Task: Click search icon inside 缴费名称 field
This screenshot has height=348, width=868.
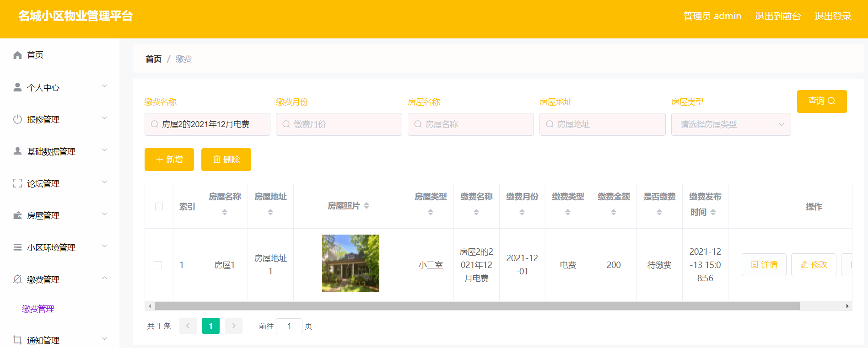Action: point(155,124)
